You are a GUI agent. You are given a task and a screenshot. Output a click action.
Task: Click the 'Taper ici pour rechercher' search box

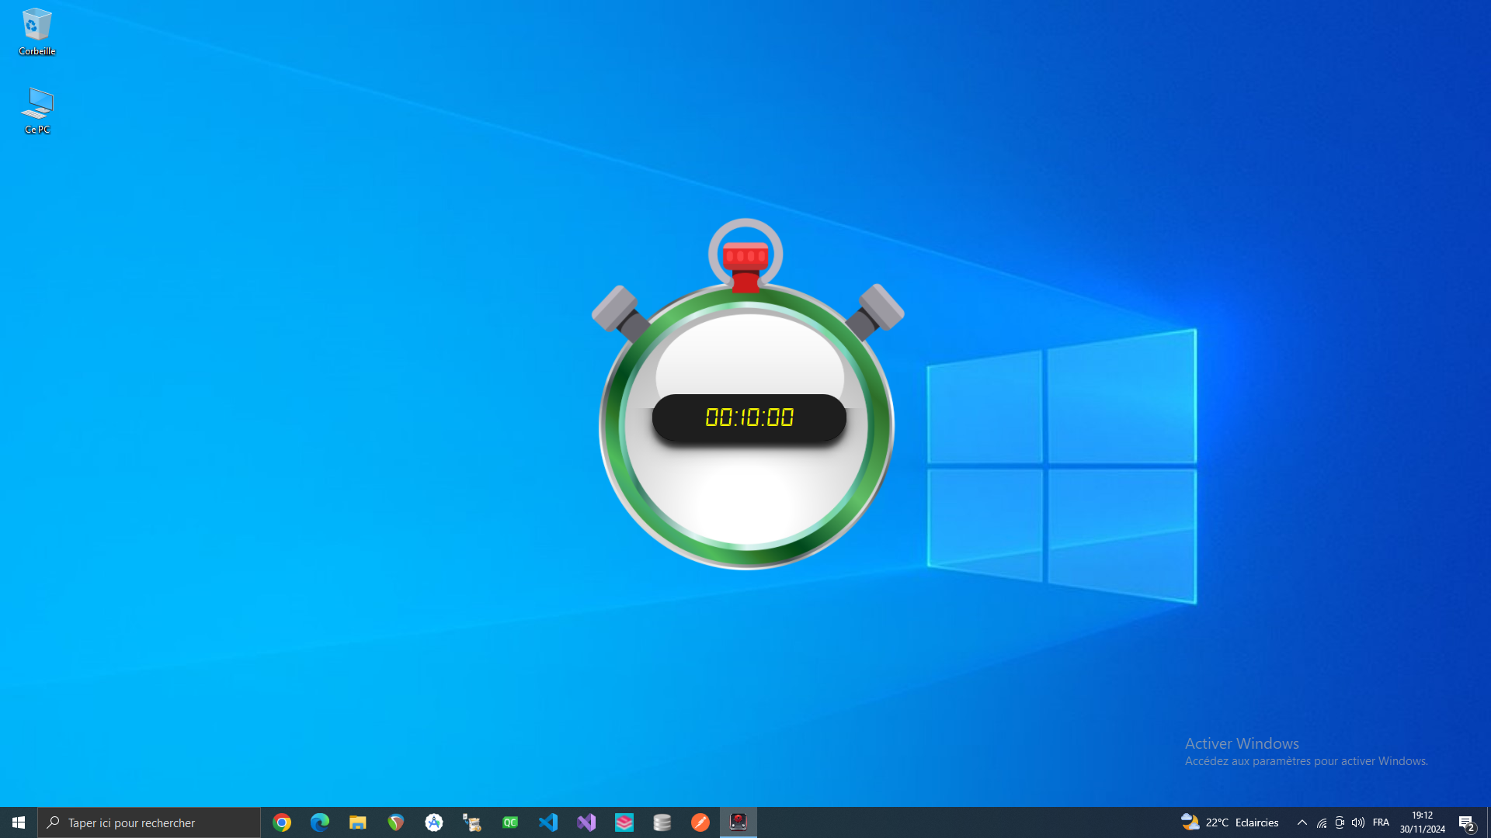(x=149, y=822)
